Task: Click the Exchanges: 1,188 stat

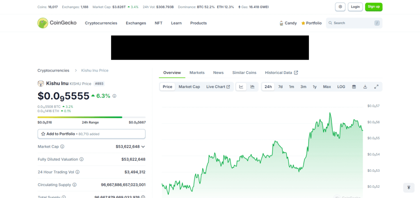Action: click(x=75, y=7)
